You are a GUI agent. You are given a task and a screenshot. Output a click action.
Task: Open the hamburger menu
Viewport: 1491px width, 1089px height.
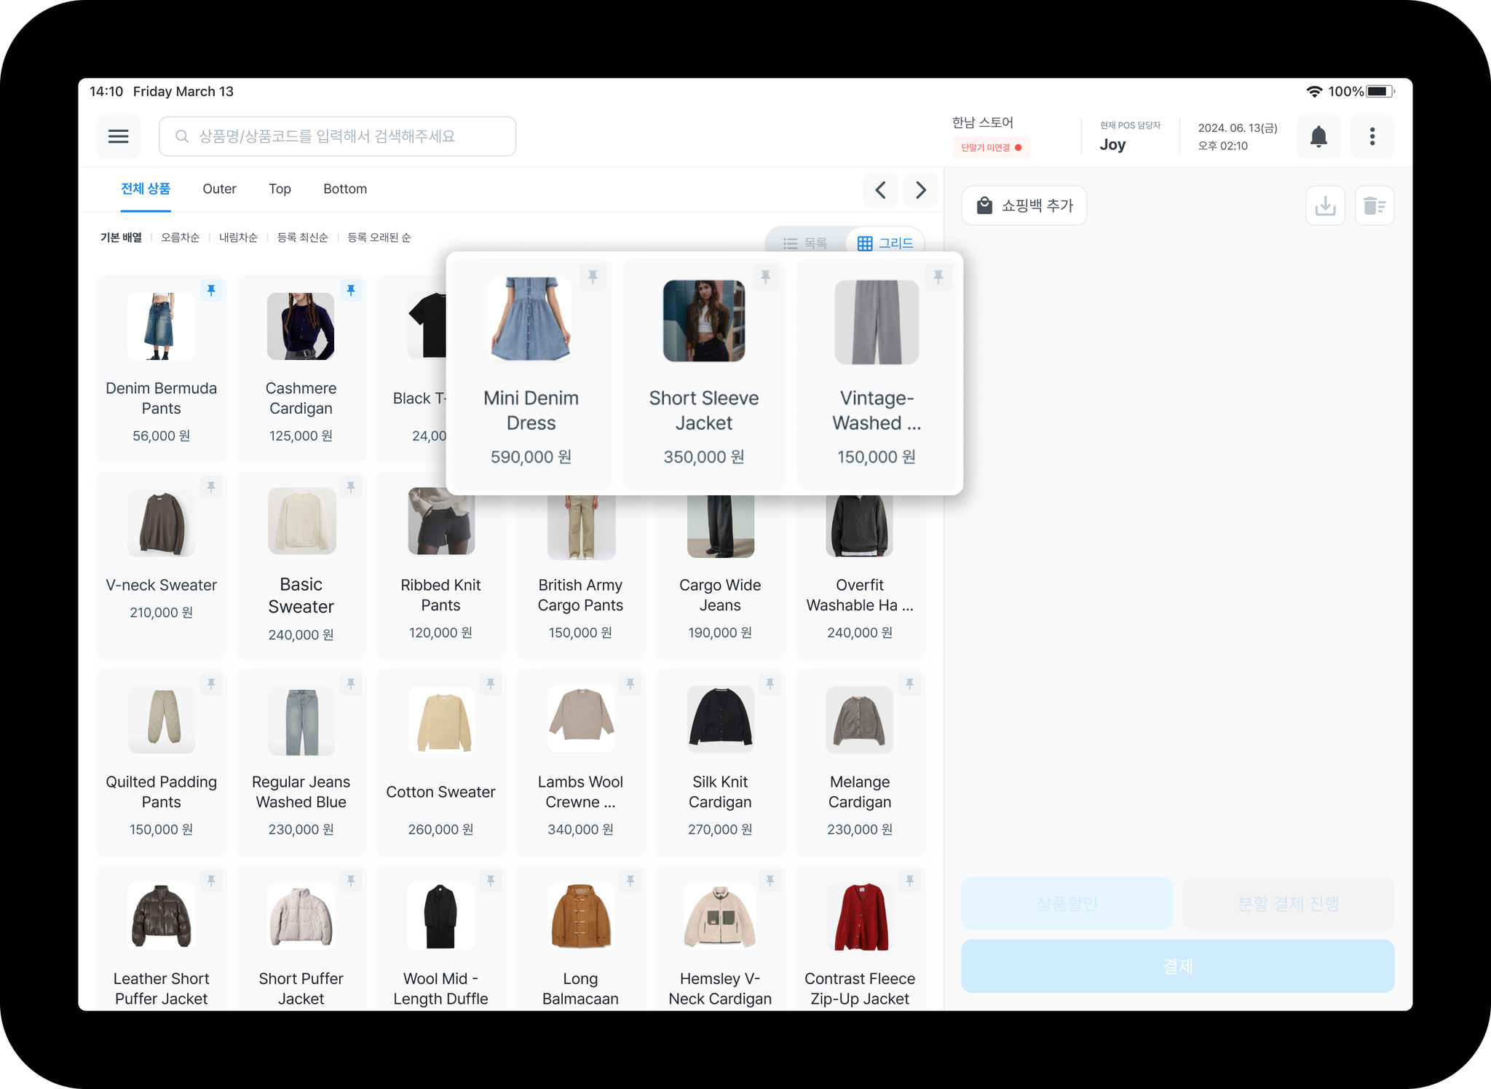click(x=119, y=136)
